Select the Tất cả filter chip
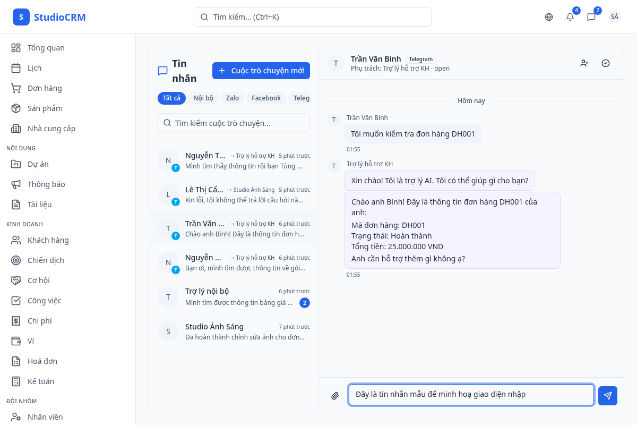637x425 pixels. pyautogui.click(x=171, y=98)
